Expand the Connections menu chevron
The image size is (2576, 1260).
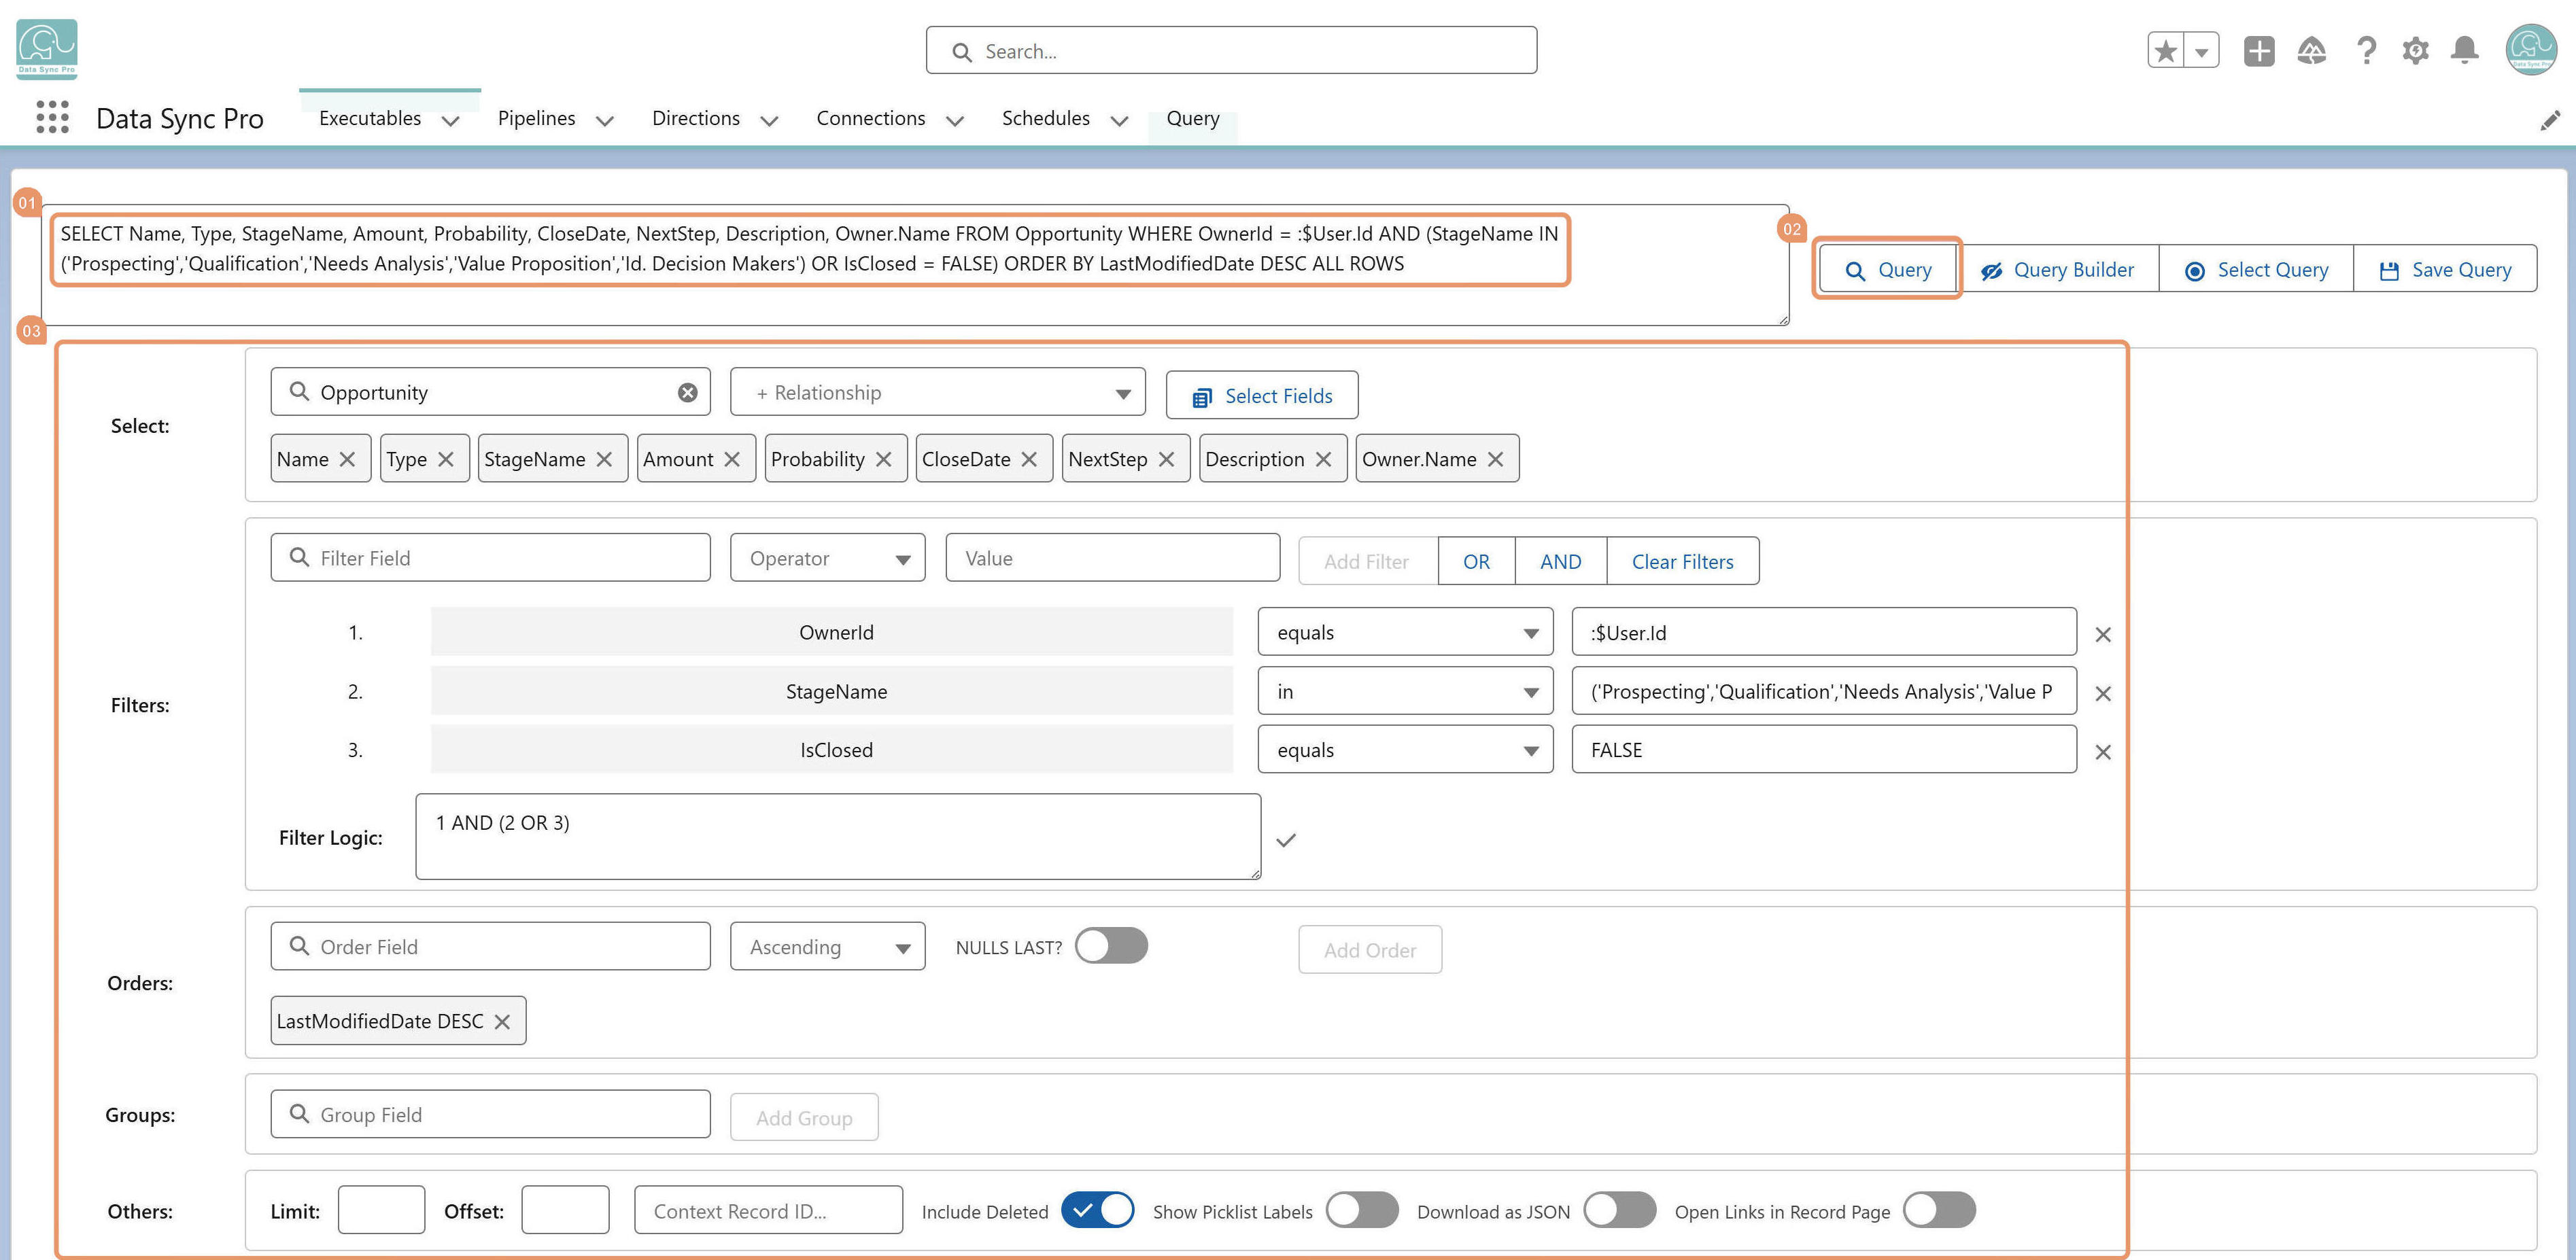click(955, 121)
